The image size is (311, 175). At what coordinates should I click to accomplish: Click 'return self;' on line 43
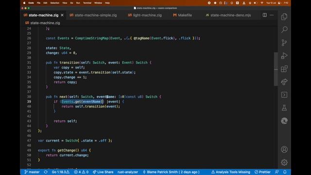(x=65, y=121)
